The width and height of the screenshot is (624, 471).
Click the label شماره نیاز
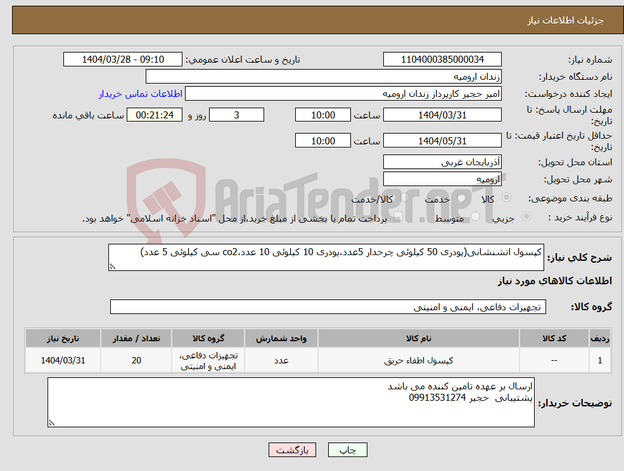pos(590,60)
